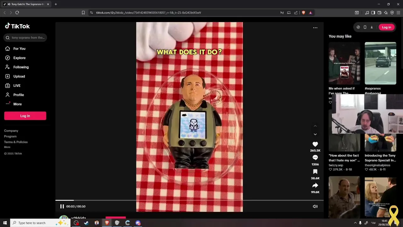Open the twizzy.aep profile link
403x227 pixels.
tap(336, 165)
